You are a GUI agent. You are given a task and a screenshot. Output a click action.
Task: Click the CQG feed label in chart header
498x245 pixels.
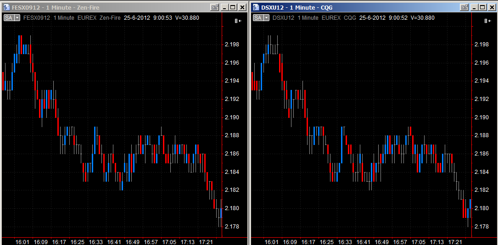coord(350,18)
